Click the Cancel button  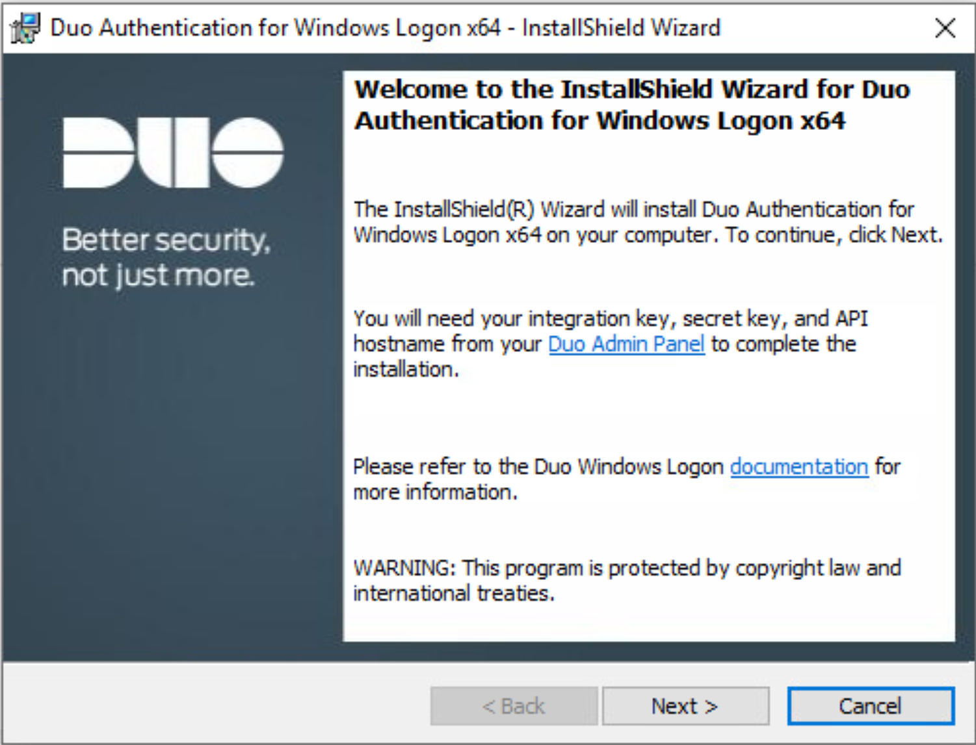click(x=871, y=706)
